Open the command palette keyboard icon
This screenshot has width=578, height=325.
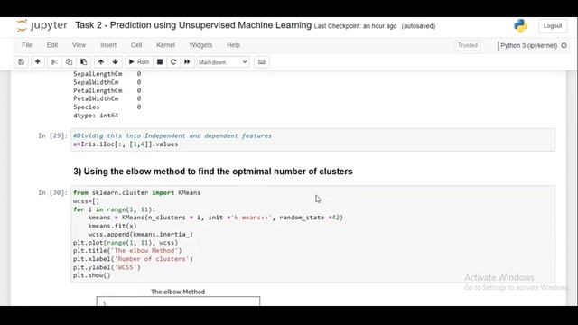[262, 62]
